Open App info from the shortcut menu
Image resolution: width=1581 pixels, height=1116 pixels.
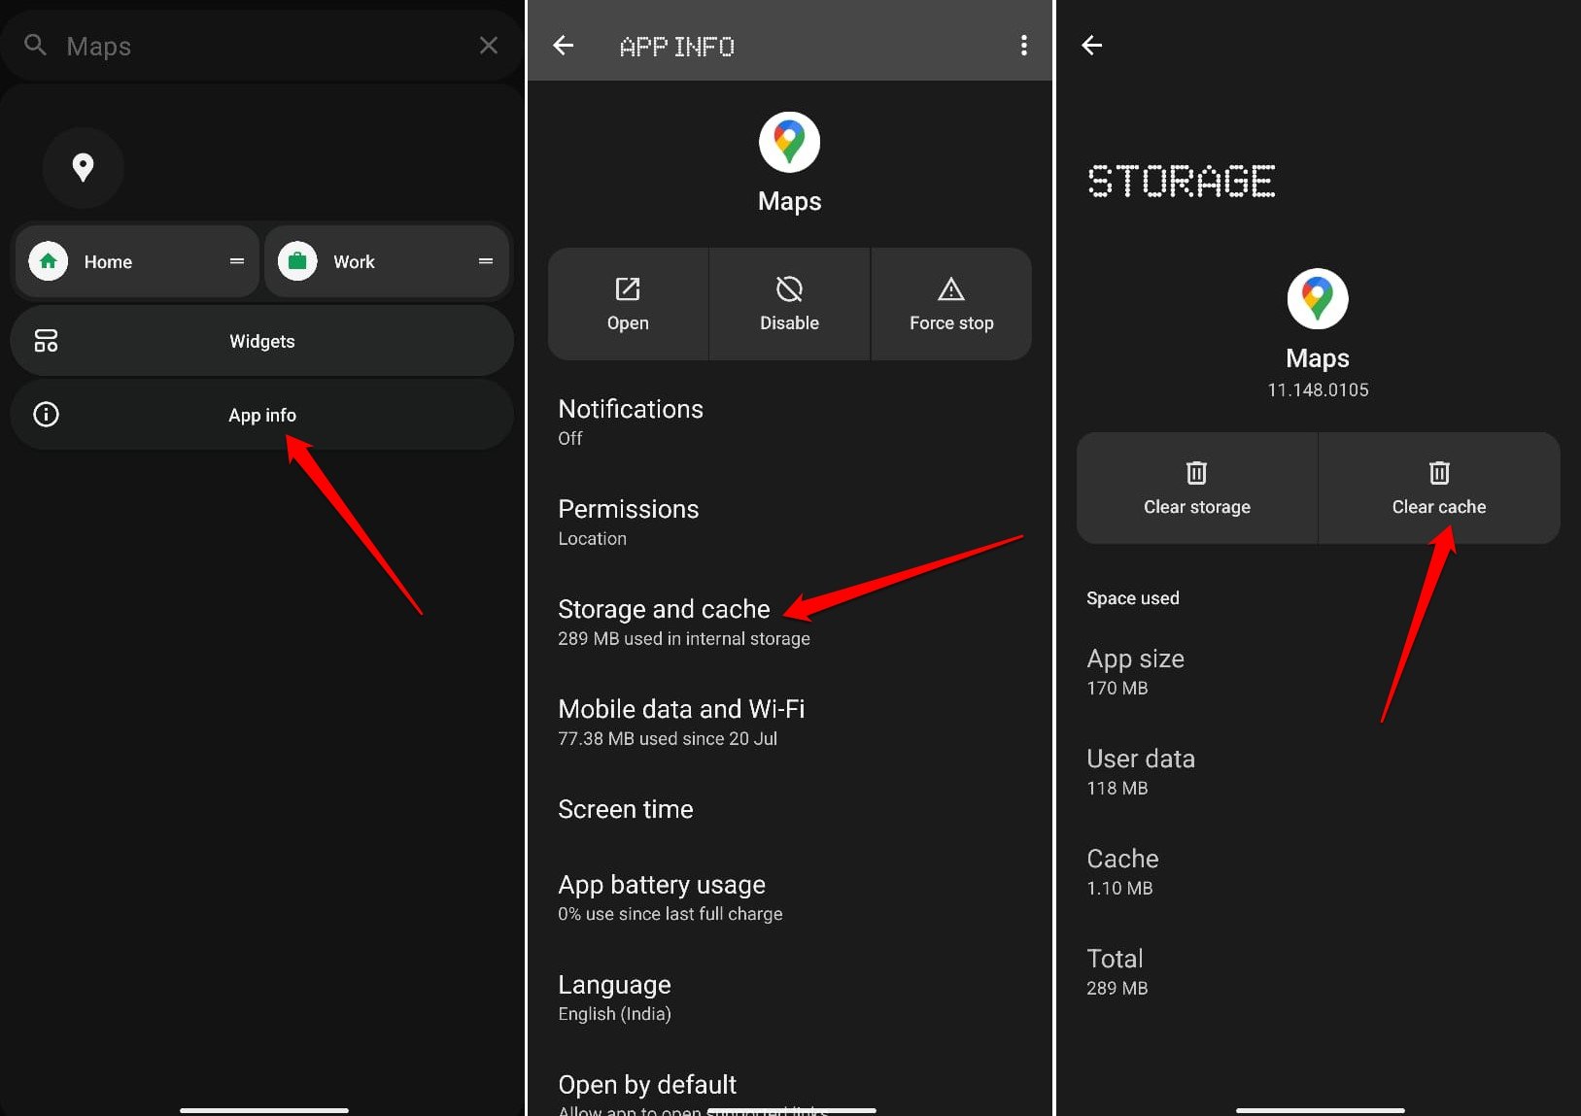click(261, 415)
